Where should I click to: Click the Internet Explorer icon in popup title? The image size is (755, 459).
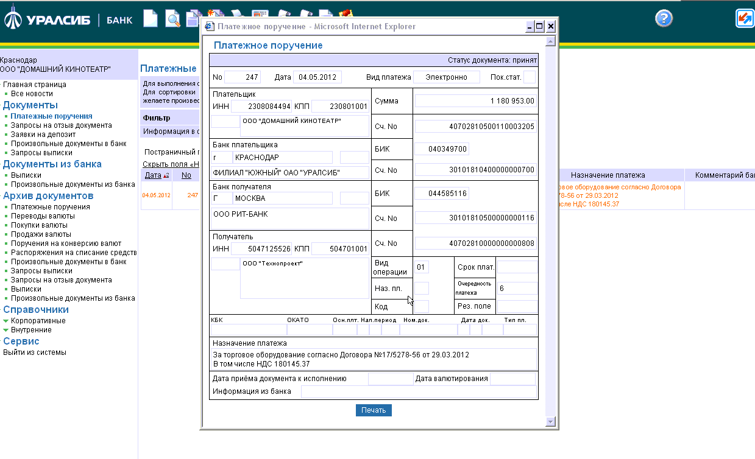point(209,27)
